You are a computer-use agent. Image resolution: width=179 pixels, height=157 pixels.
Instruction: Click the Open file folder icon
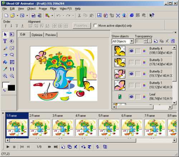coord(13,15)
